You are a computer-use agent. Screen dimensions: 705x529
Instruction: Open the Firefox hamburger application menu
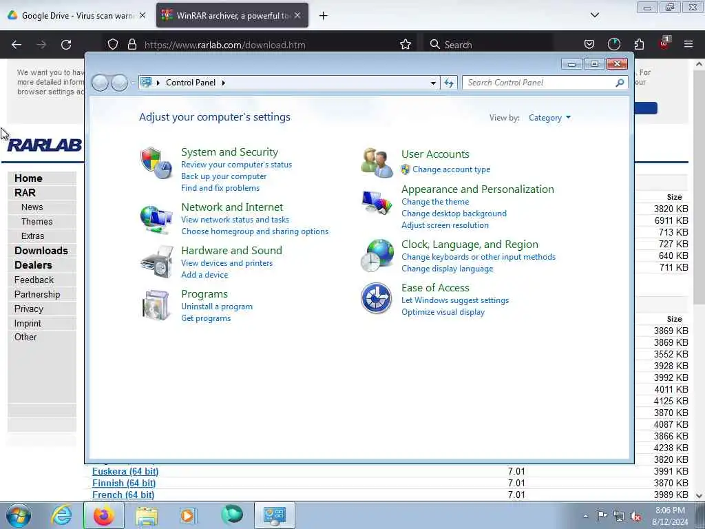(x=688, y=44)
